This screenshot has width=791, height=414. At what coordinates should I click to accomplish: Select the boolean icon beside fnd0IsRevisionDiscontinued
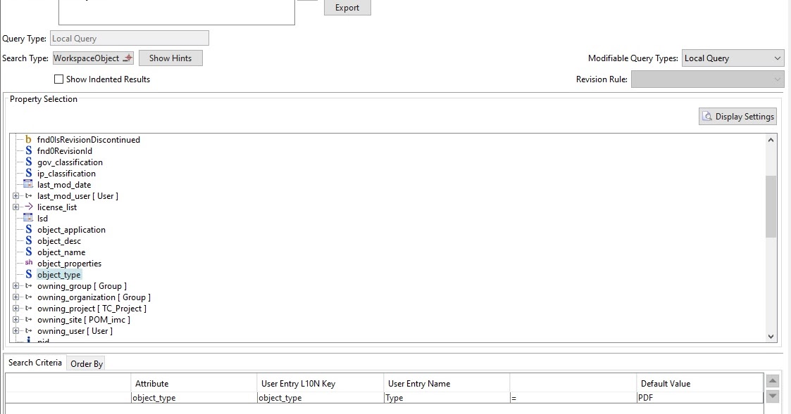pos(28,139)
